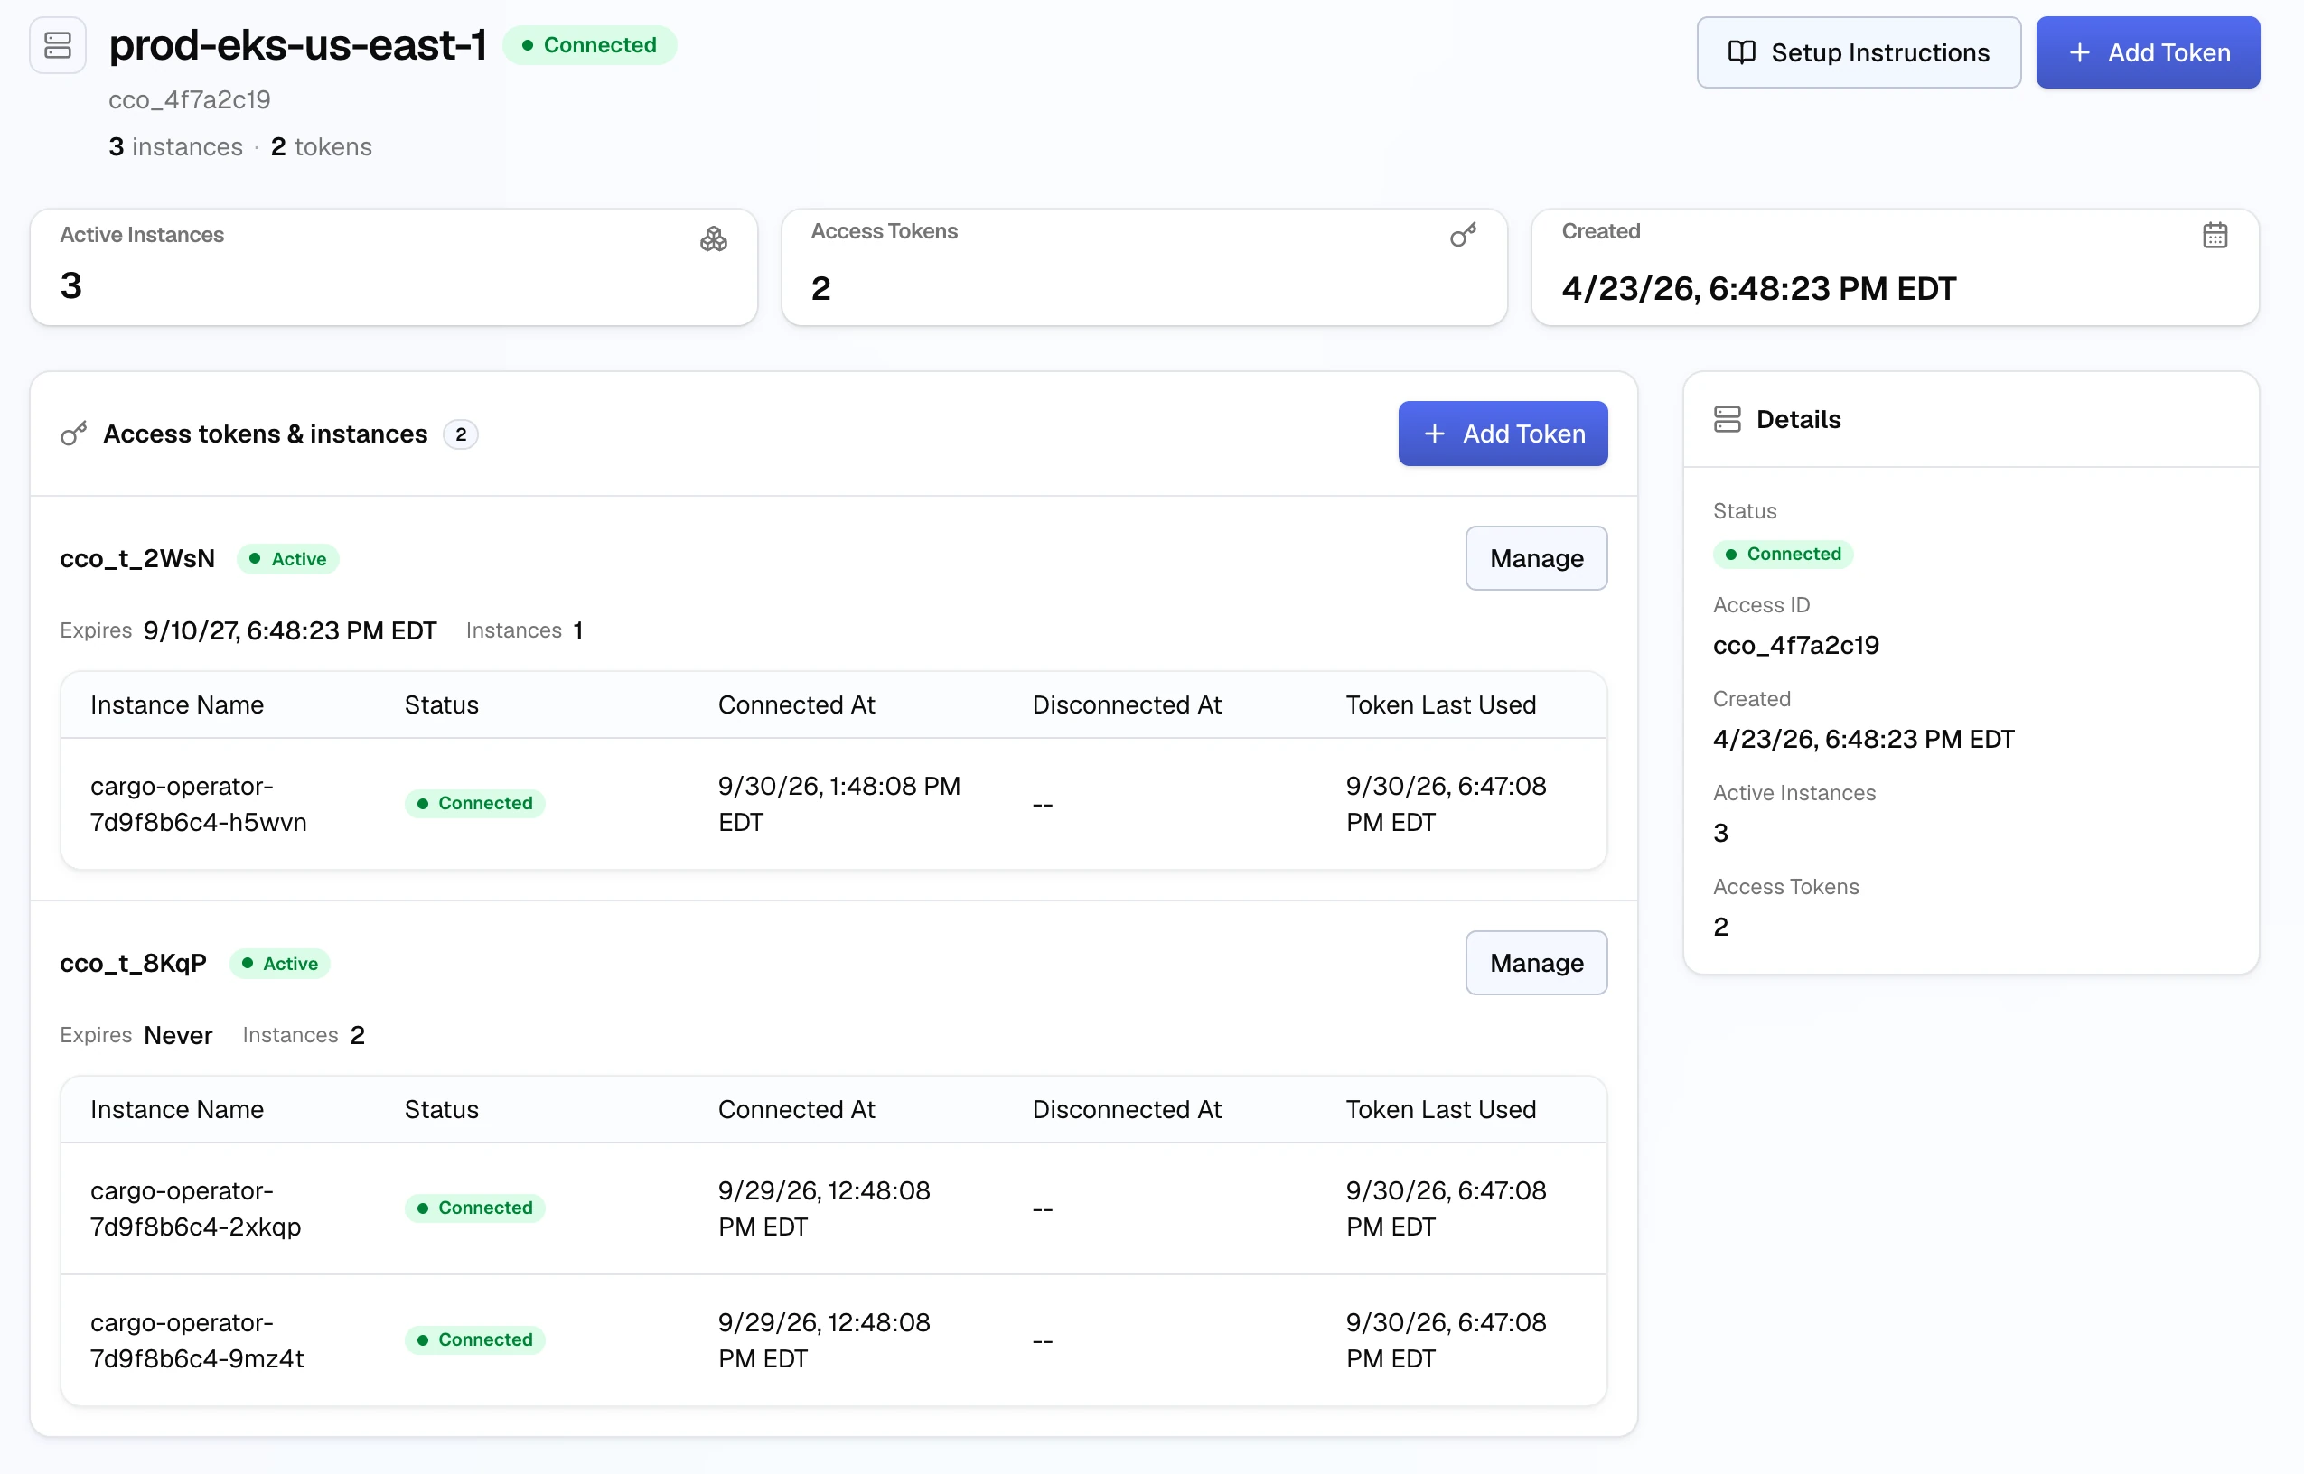
Task: Click Token Last Used value for h5wvn row
Action: (1446, 804)
